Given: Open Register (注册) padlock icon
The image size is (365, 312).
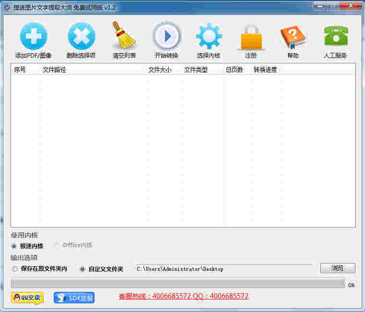Looking at the screenshot, I should click(x=251, y=36).
